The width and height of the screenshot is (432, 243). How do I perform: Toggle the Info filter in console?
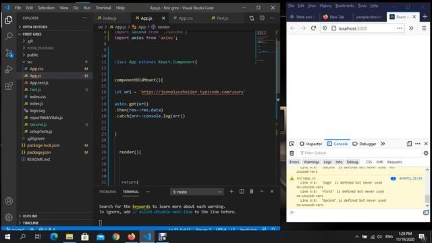pyautogui.click(x=339, y=162)
